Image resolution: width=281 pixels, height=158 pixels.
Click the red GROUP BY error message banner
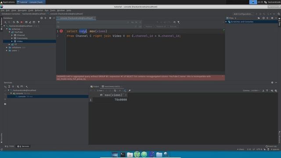pyautogui.click(x=140, y=78)
